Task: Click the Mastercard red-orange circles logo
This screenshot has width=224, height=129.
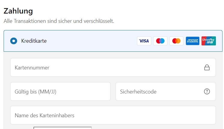Action: point(177,41)
